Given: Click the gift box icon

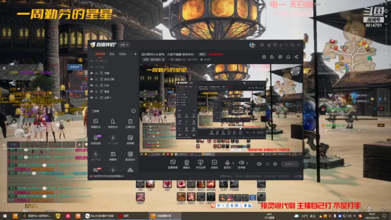Looking at the screenshot, I should pos(264,57).
